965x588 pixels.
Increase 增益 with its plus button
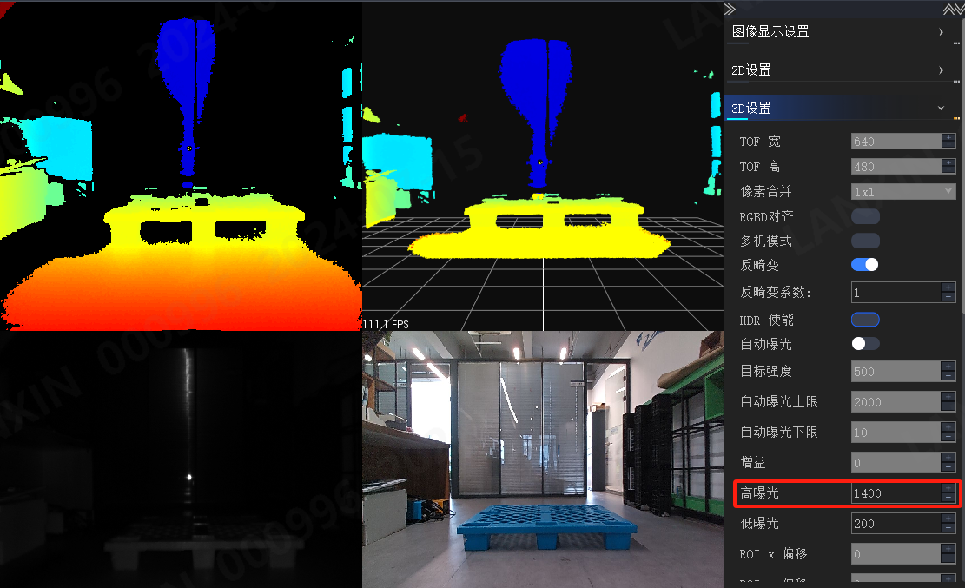[948, 458]
